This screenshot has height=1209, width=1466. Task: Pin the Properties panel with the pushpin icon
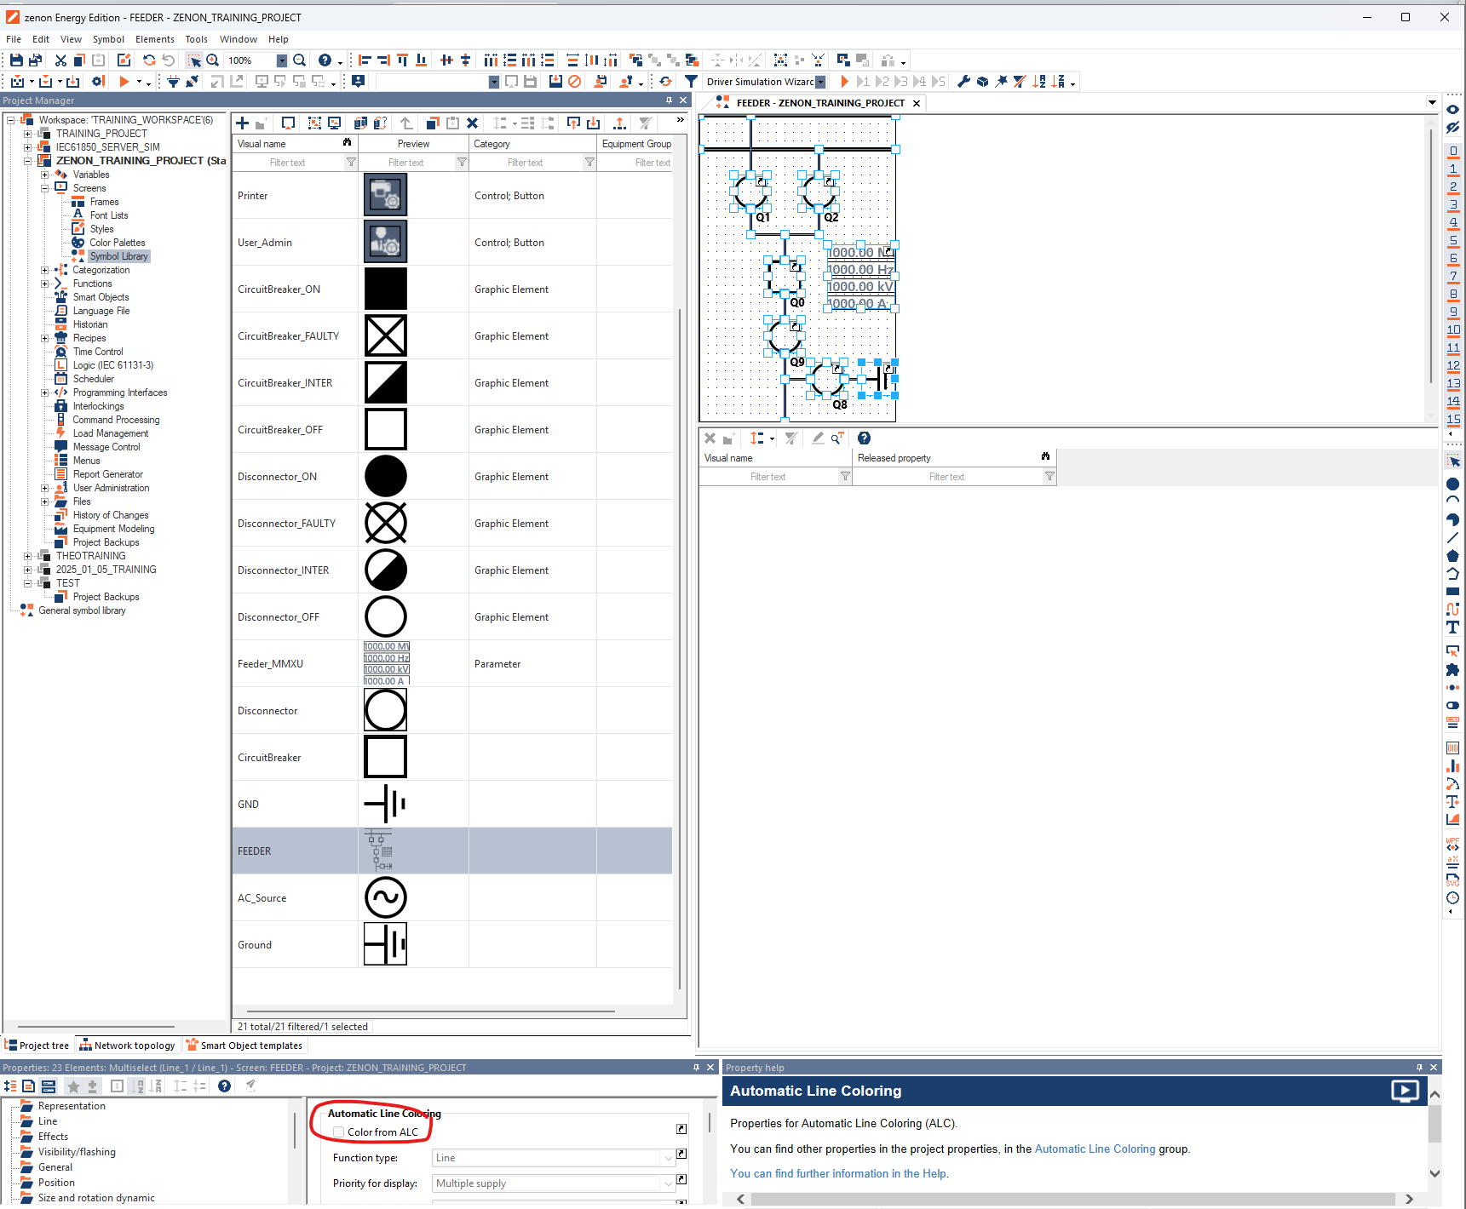696,1067
